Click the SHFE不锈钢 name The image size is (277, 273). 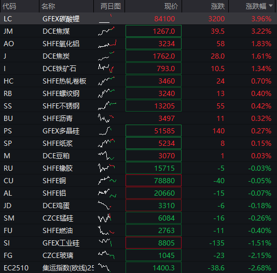point(61,106)
